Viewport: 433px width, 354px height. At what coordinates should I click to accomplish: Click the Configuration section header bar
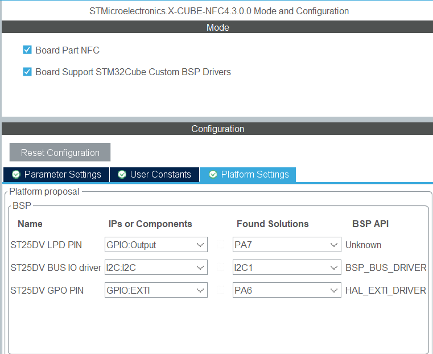pos(217,129)
